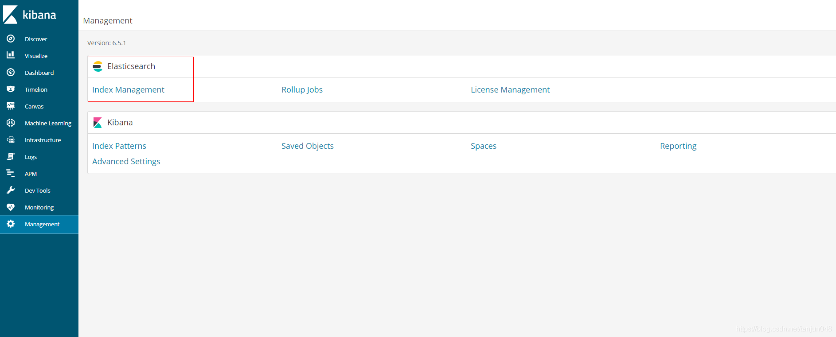Click the APM sidebar icon
The width and height of the screenshot is (836, 337).
(11, 173)
